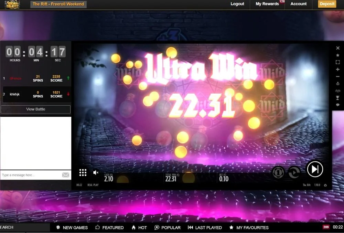Toggle fullscreen mode for the game
The width and height of the screenshot is (344, 233).
(x=338, y=62)
